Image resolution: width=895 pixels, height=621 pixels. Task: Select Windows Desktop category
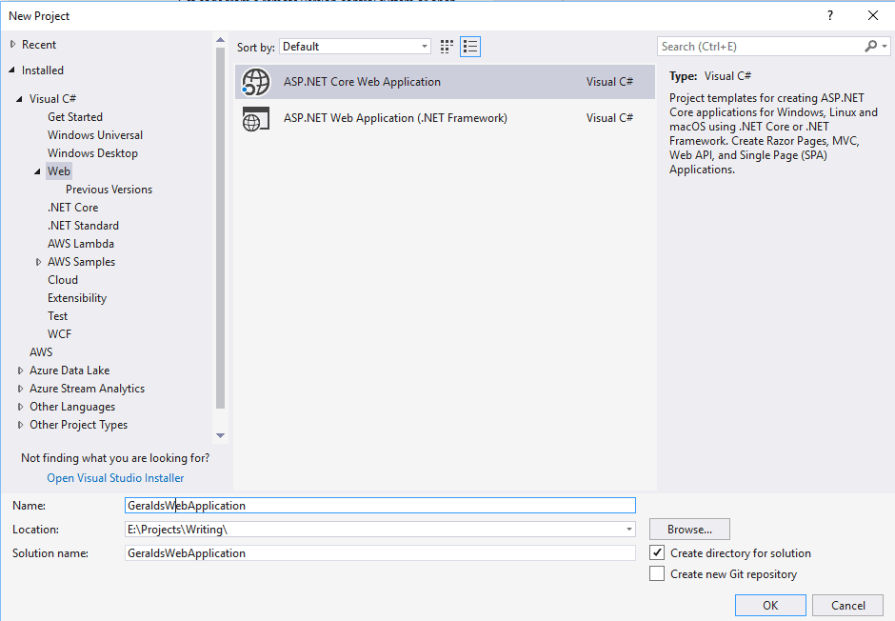[x=92, y=153]
